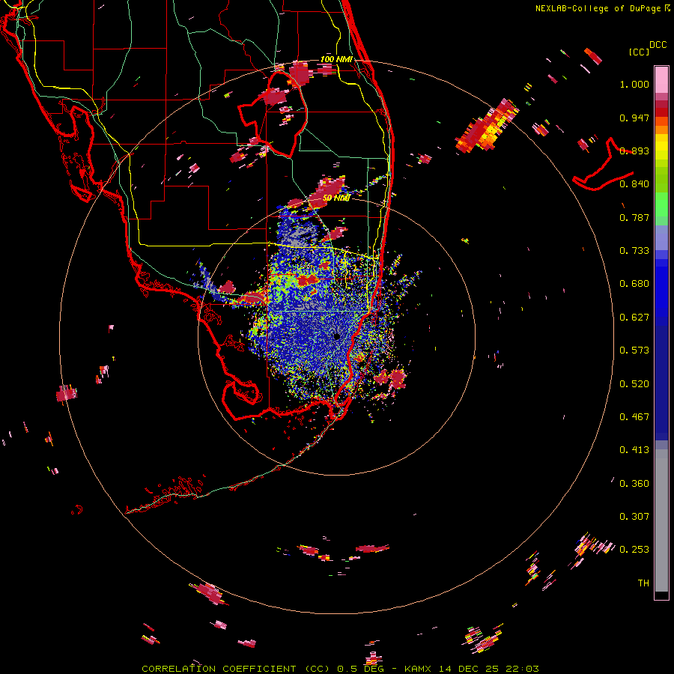Select the 0.253 legend value
The image size is (674, 674).
634,550
